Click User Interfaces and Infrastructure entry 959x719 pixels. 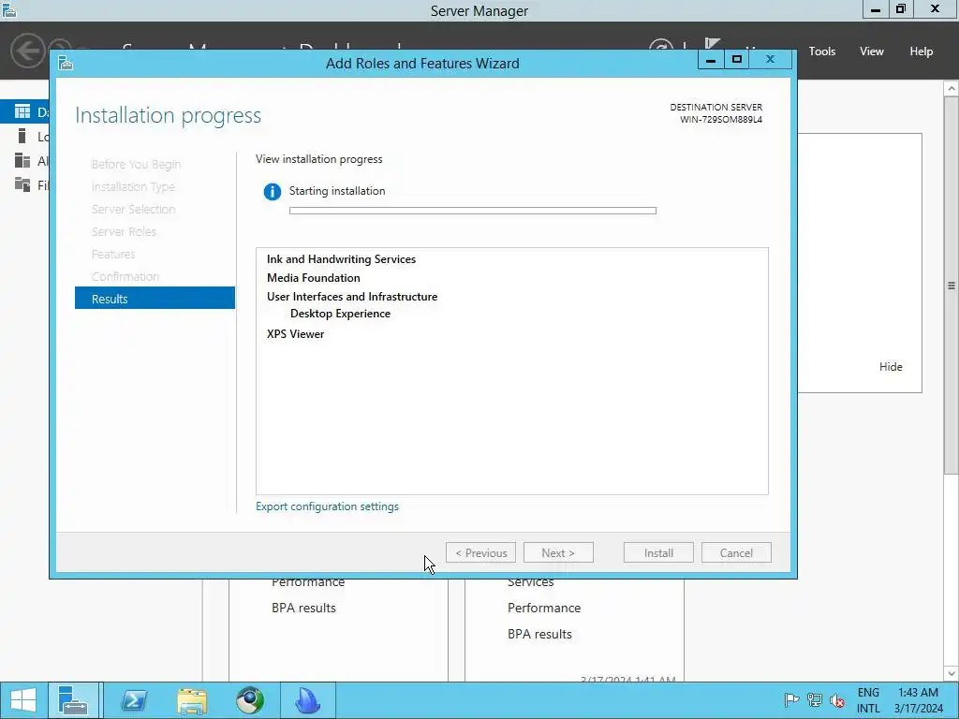pyautogui.click(x=352, y=297)
